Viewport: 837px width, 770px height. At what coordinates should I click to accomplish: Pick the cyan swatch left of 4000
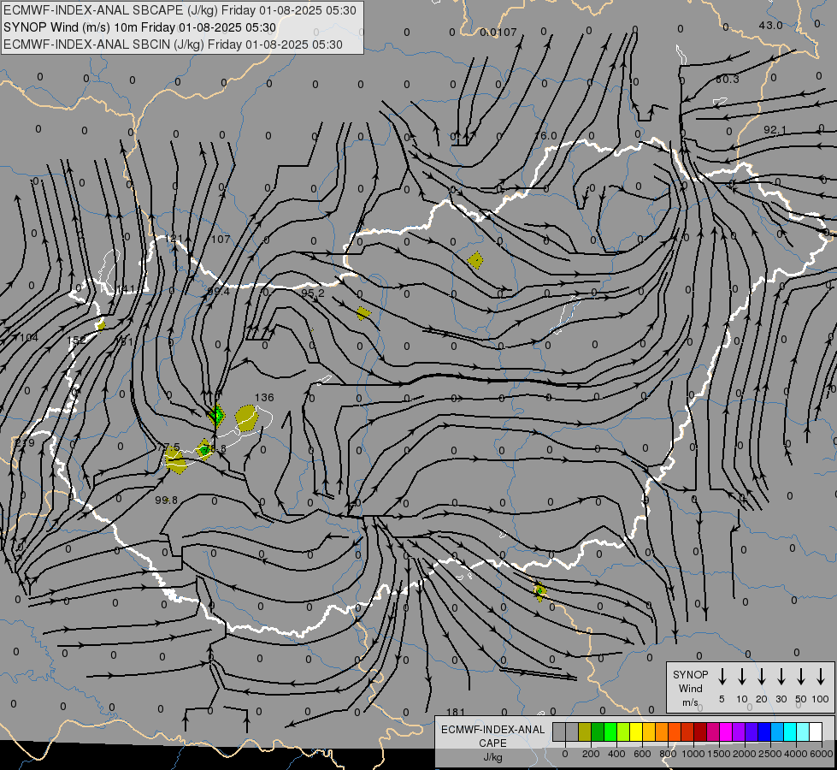[x=790, y=731]
